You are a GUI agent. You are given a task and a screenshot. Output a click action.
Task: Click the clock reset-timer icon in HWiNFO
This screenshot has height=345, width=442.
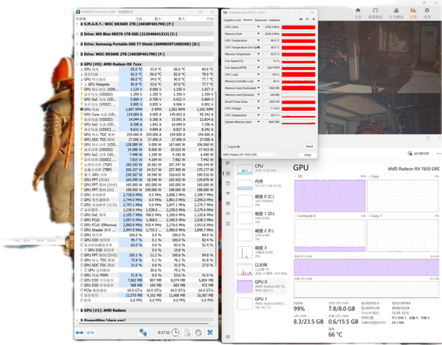coord(175,332)
